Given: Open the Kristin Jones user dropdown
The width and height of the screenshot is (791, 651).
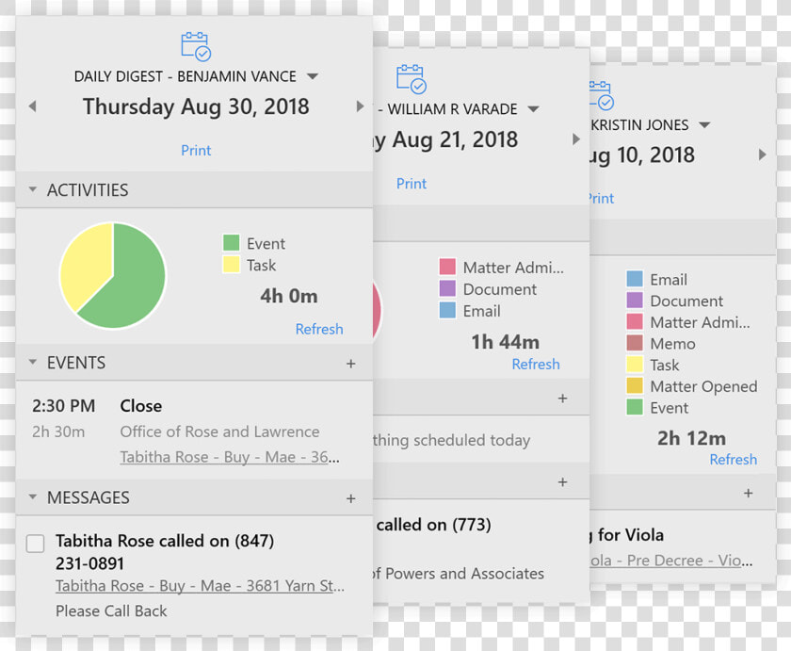Looking at the screenshot, I should tap(704, 125).
